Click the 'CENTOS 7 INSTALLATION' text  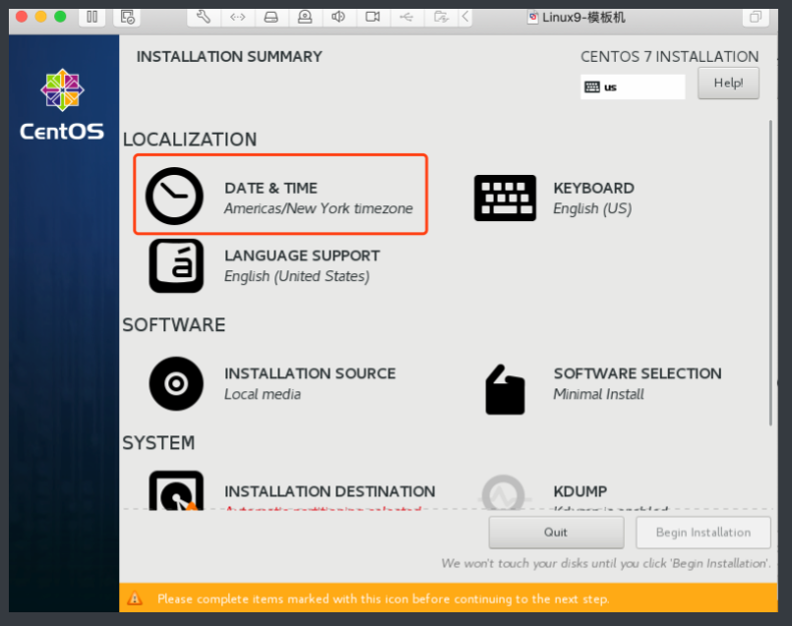click(x=669, y=56)
